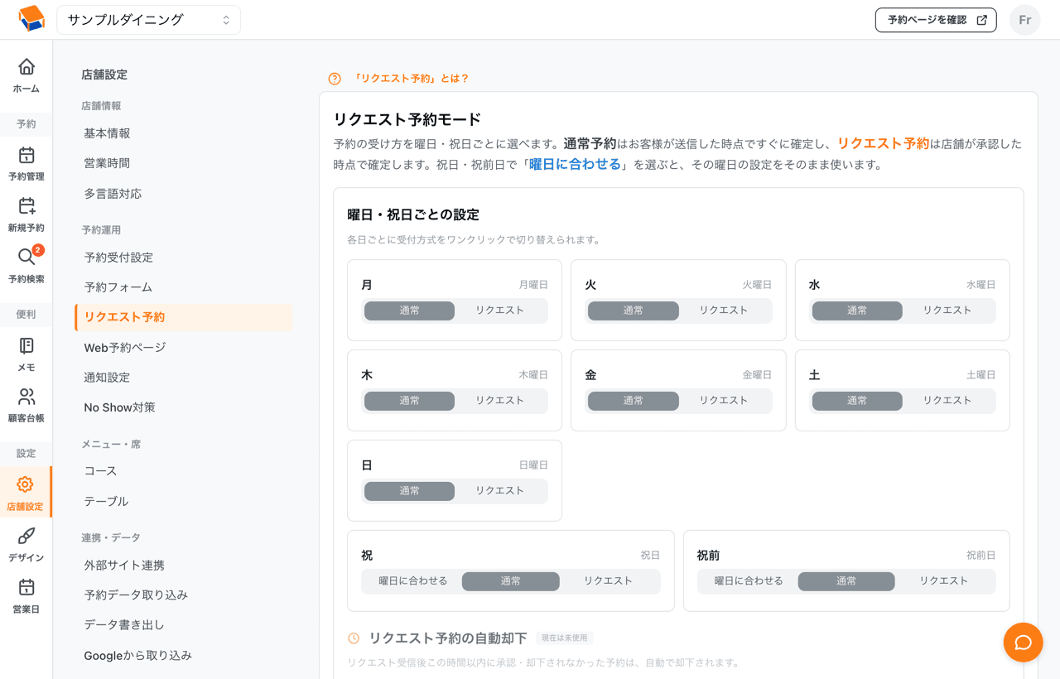Set holiday (祝) to リクエスト
1060x679 pixels.
pyautogui.click(x=609, y=581)
